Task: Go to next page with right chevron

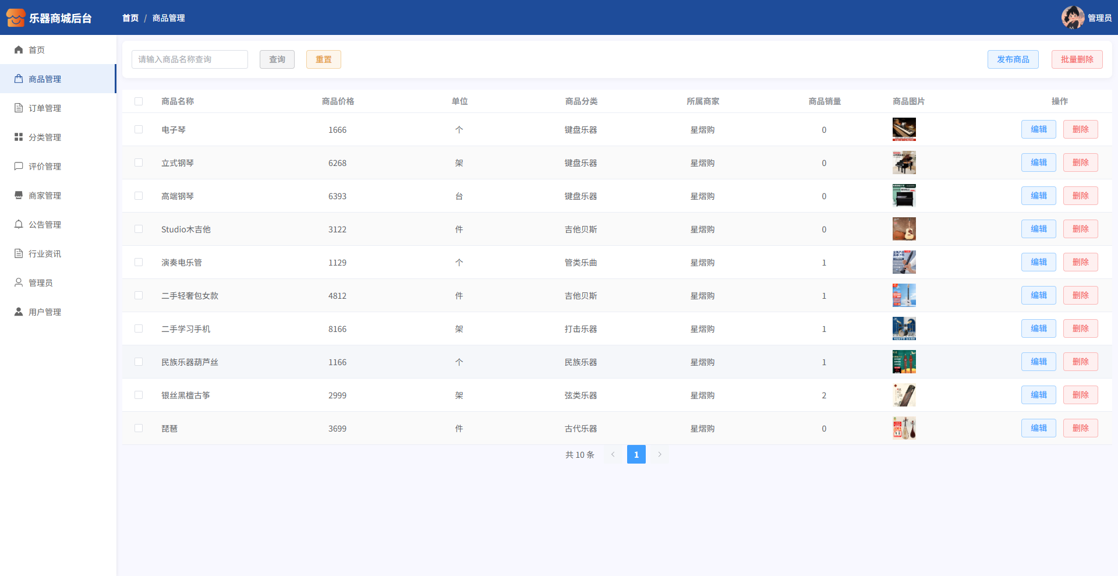Action: (660, 455)
